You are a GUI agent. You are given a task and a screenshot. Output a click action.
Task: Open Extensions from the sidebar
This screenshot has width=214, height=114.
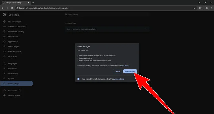click(12, 91)
